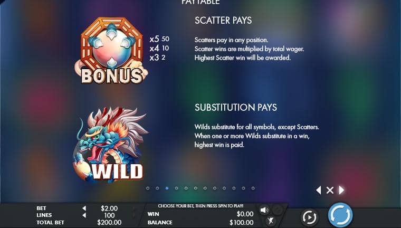Click the $2.00 bet value

109,208
